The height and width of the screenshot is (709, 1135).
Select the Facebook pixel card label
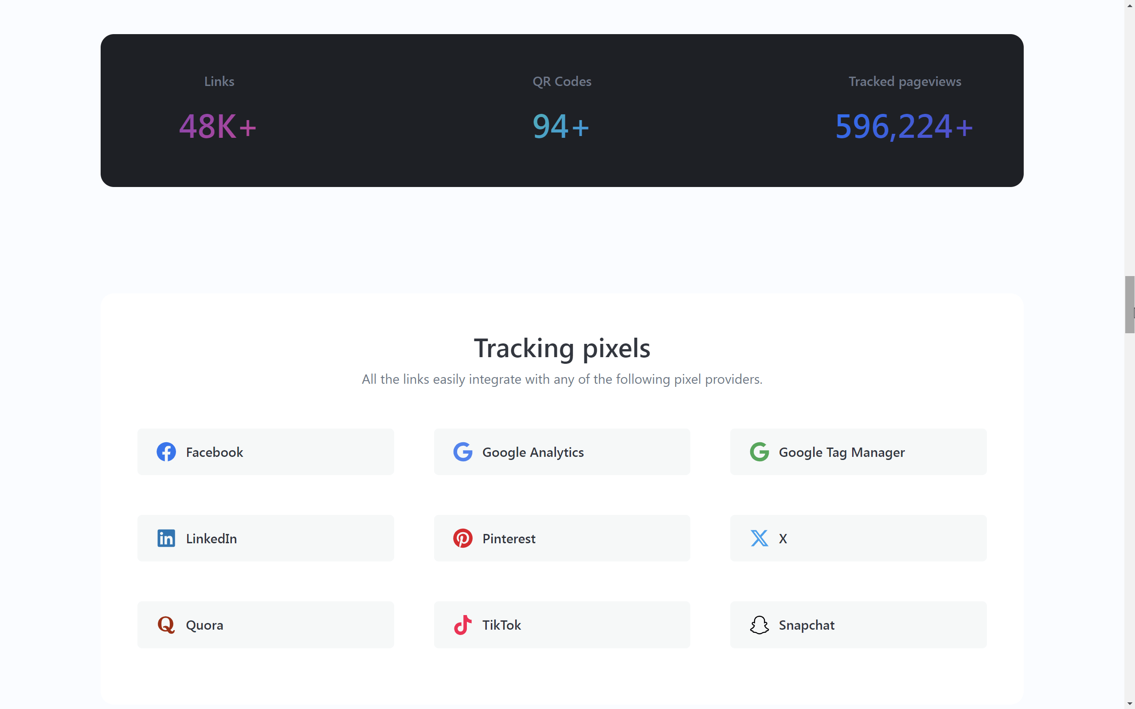click(214, 452)
